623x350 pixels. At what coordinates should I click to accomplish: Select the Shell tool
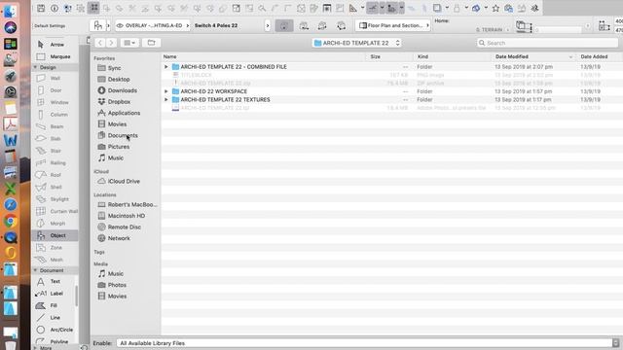(55, 187)
